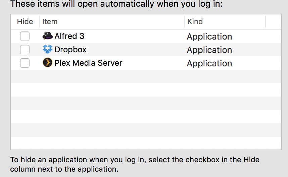This screenshot has width=288, height=177.
Task: Tick the Hide checkbox for Alfred 3
Action: 25,36
